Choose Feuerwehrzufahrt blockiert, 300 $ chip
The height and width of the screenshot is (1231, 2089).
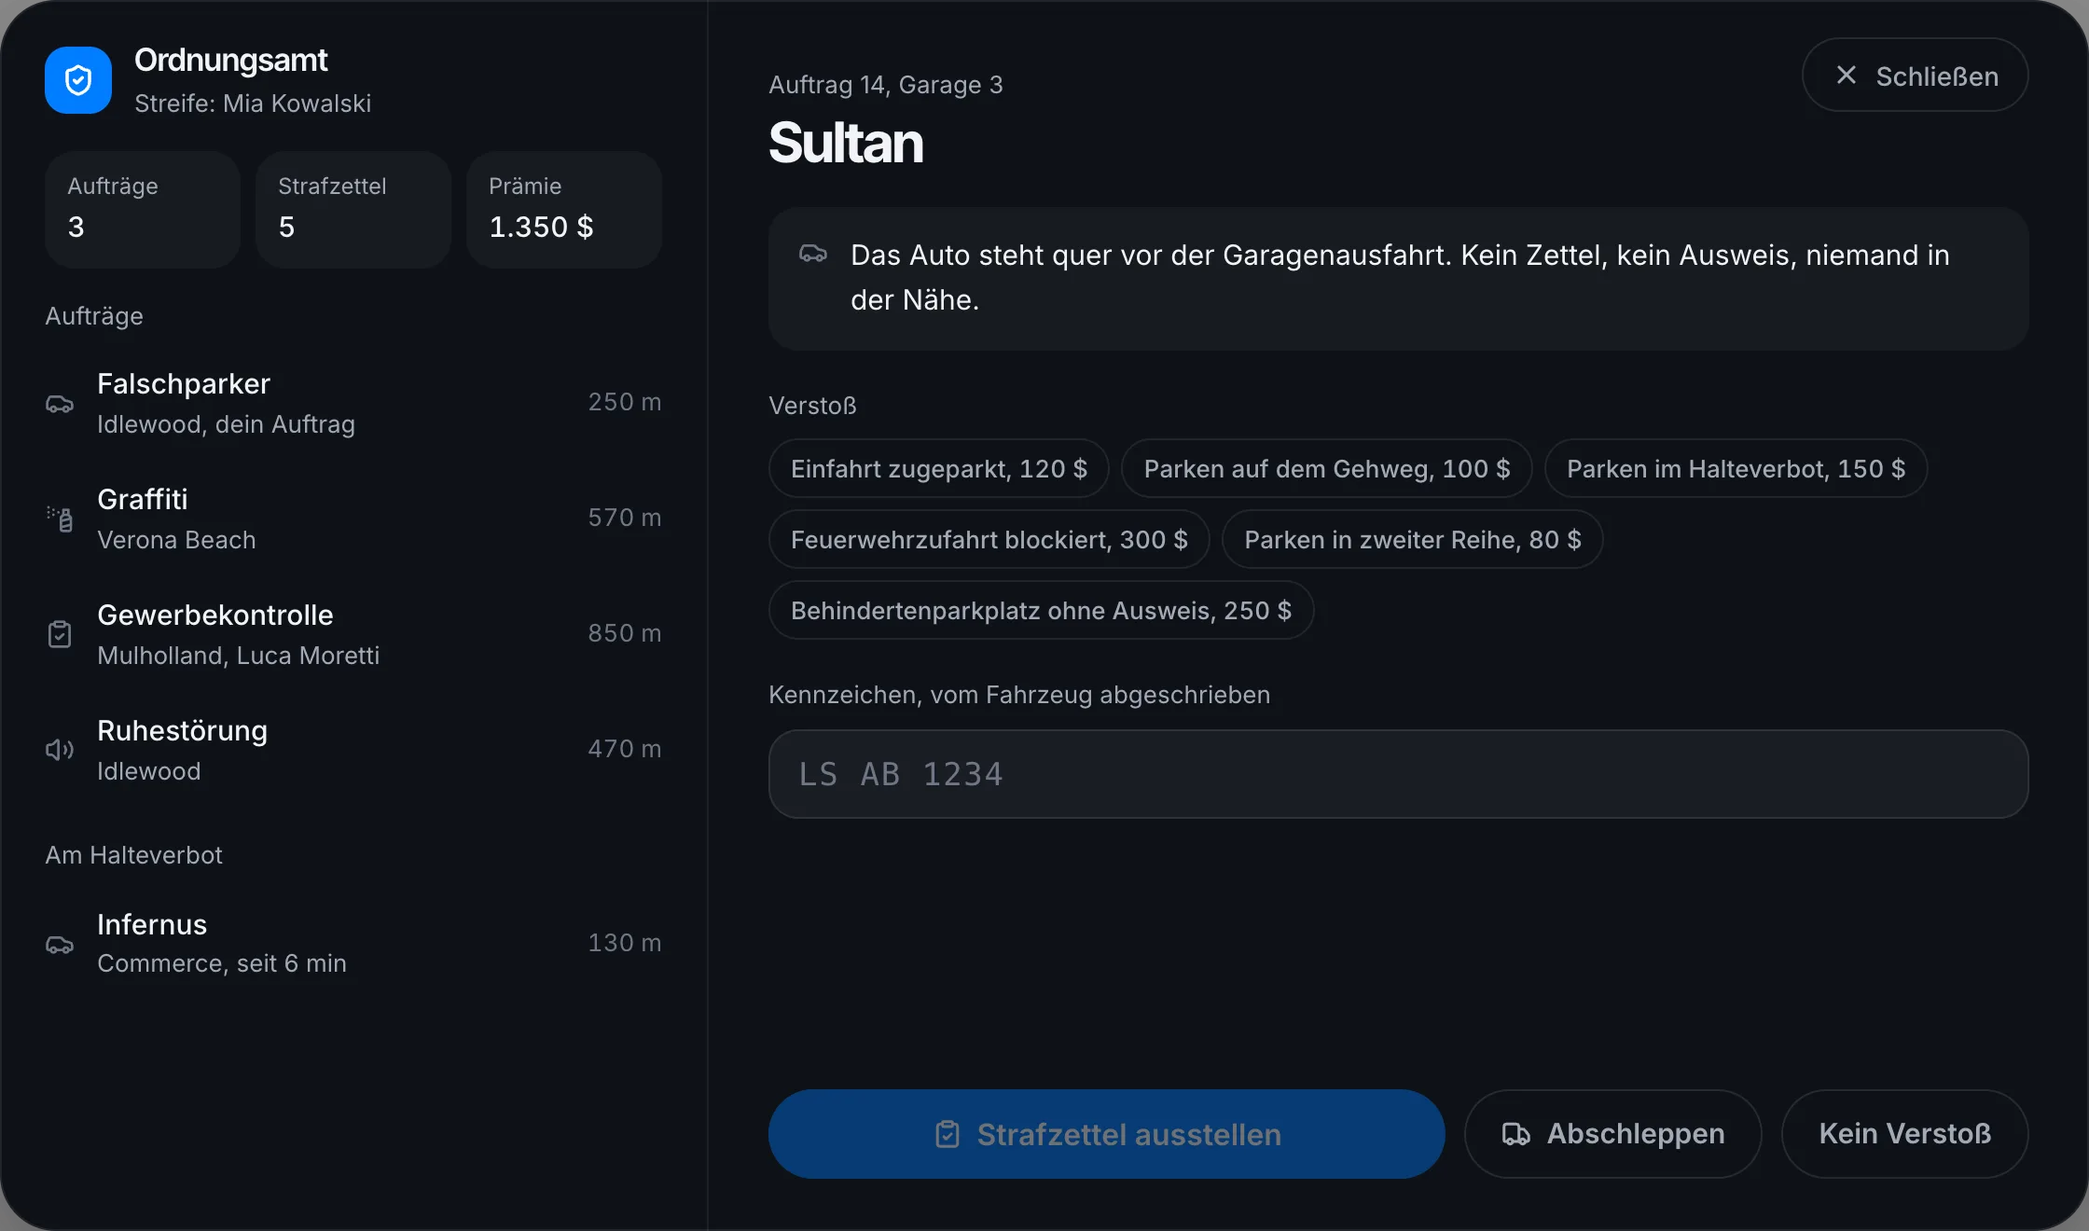pyautogui.click(x=989, y=539)
